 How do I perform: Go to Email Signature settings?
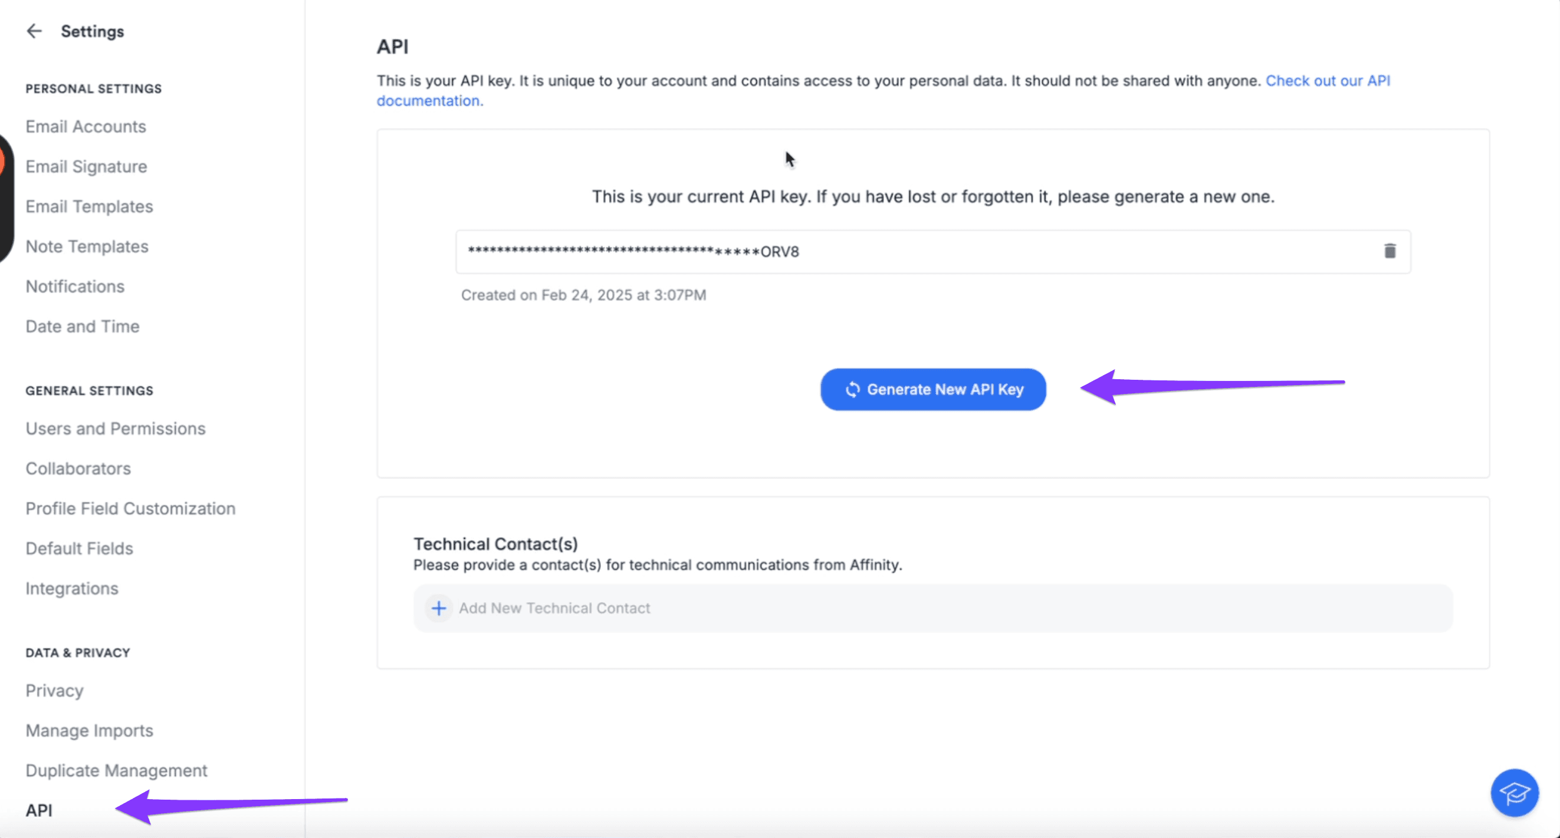click(86, 166)
